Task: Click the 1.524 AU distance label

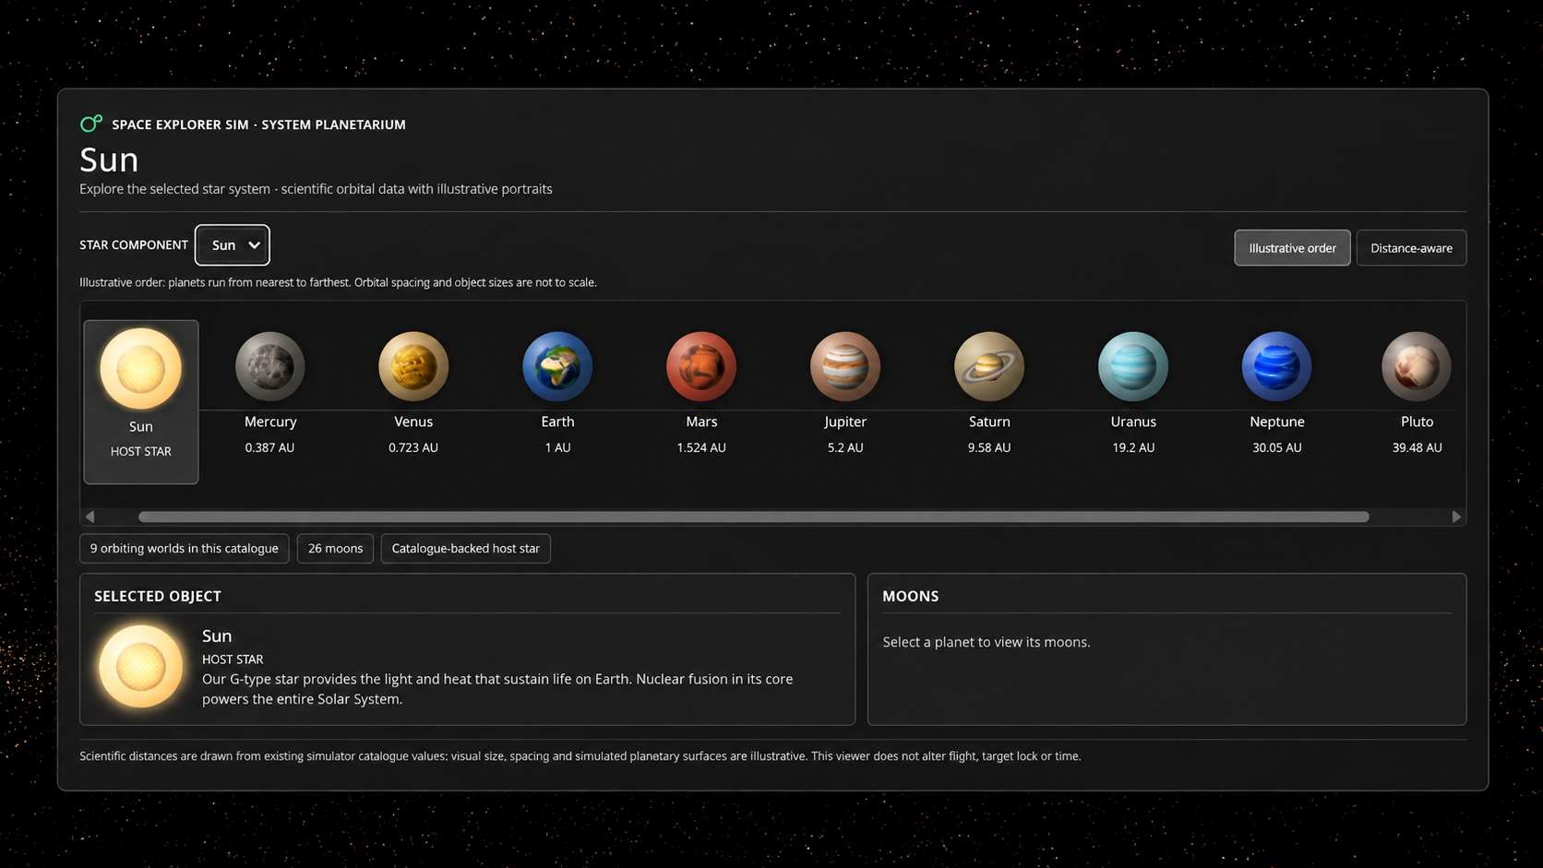Action: pos(701,447)
